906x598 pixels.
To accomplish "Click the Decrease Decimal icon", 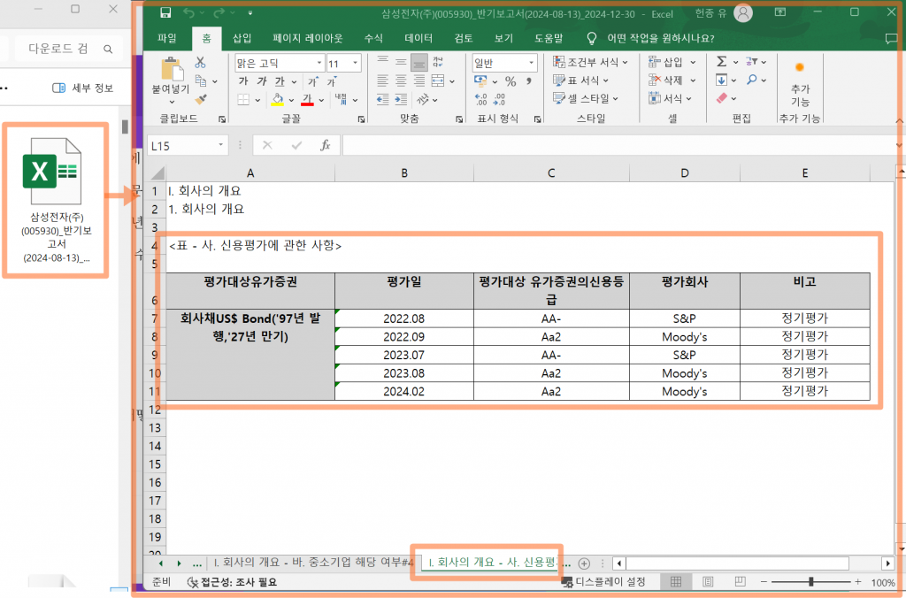I will (499, 99).
